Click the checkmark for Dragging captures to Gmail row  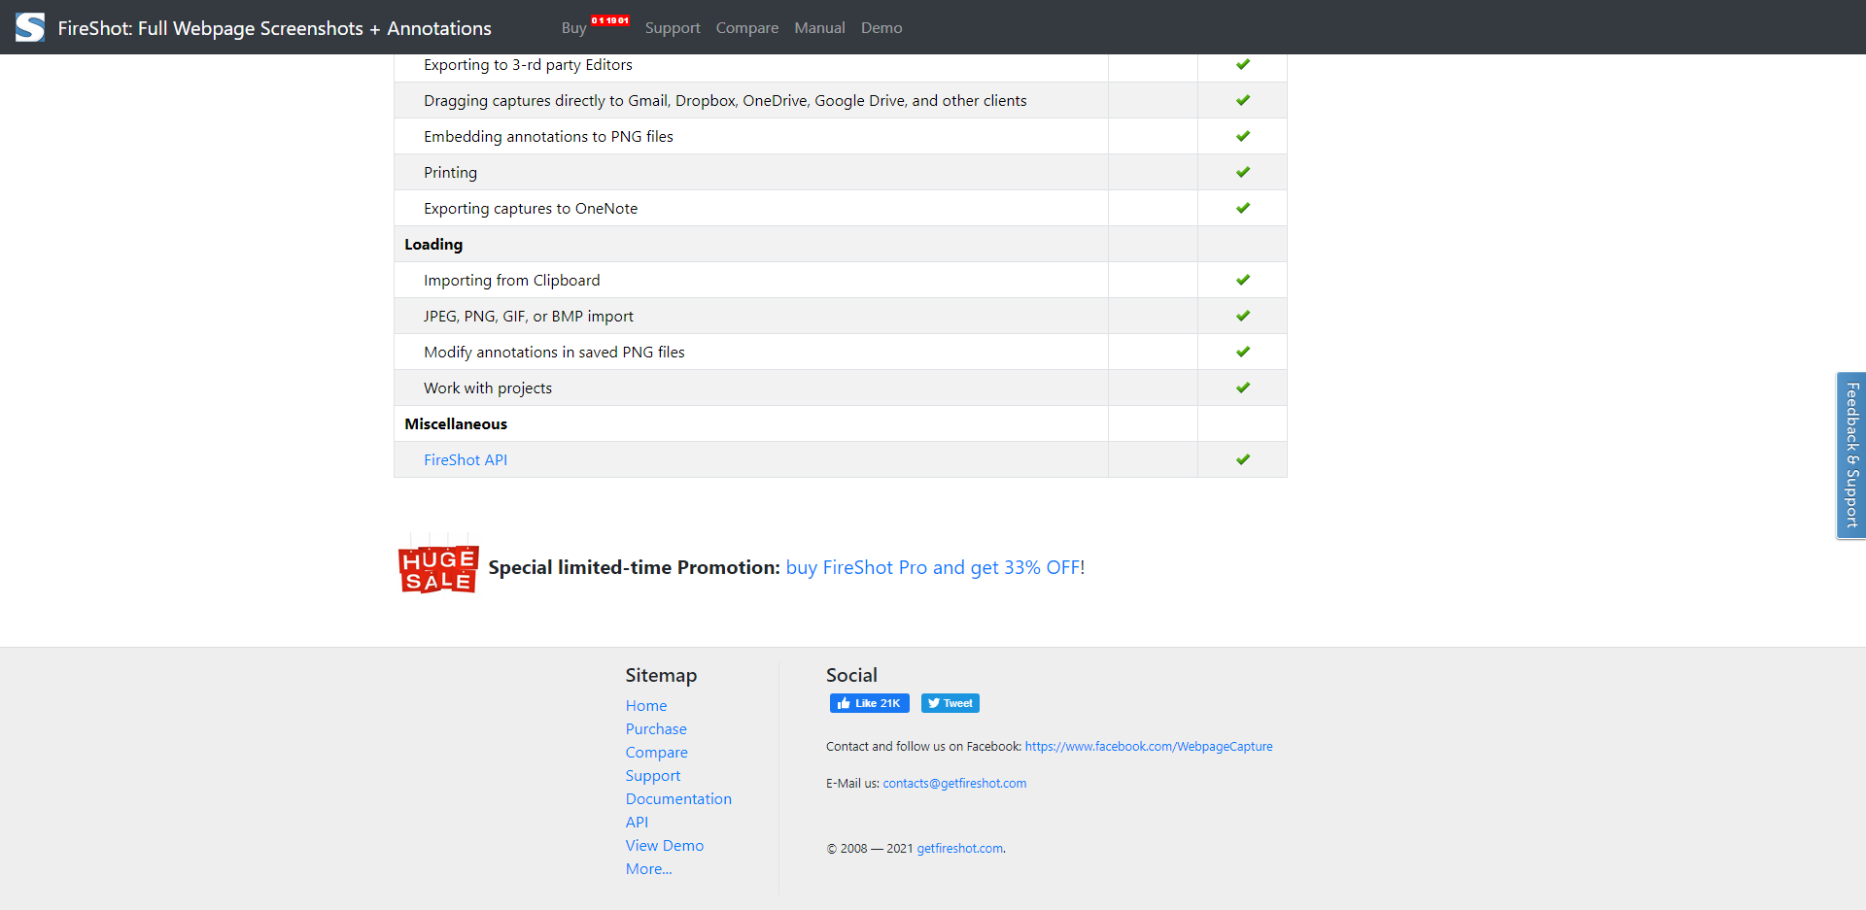[1243, 100]
